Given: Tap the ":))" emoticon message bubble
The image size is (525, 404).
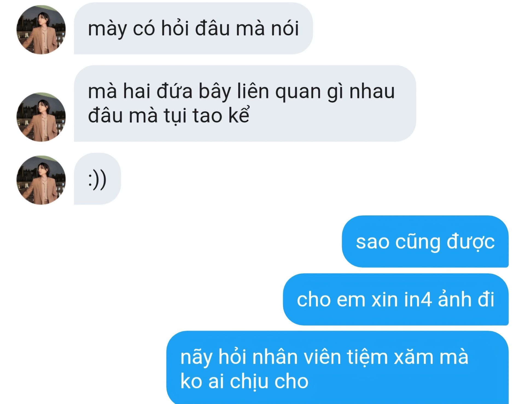Looking at the screenshot, I should tap(97, 179).
